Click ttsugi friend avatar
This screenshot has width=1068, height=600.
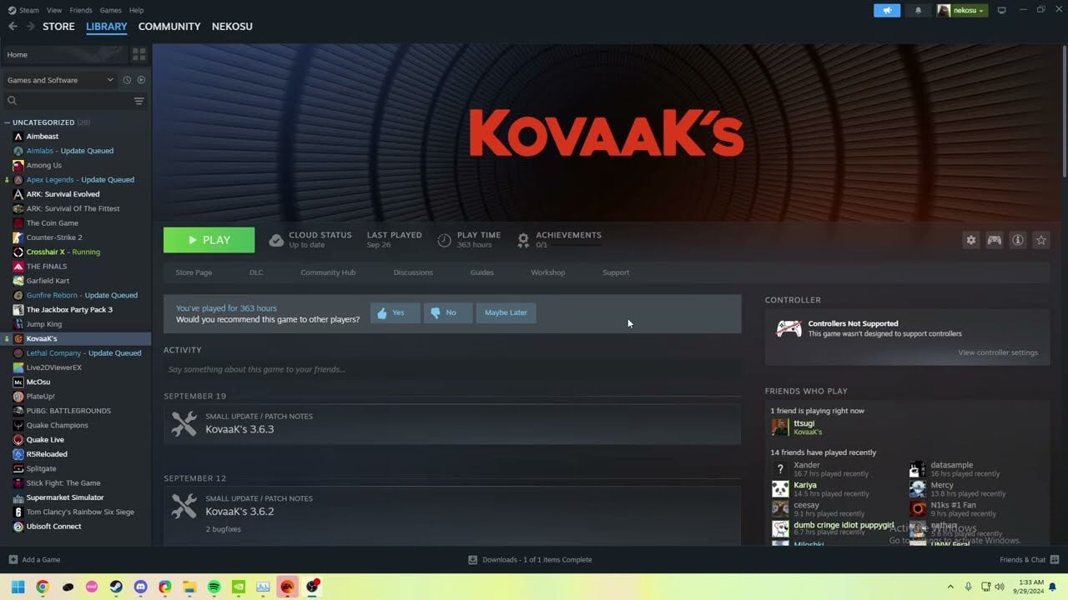pos(779,427)
